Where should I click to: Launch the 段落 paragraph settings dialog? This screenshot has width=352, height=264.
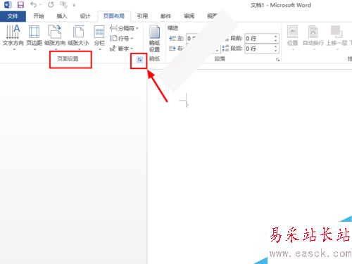(x=277, y=60)
